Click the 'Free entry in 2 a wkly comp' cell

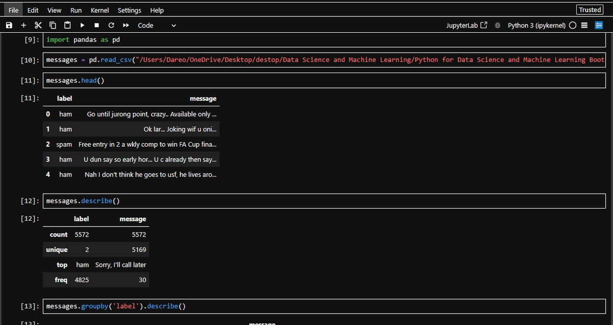(x=148, y=145)
